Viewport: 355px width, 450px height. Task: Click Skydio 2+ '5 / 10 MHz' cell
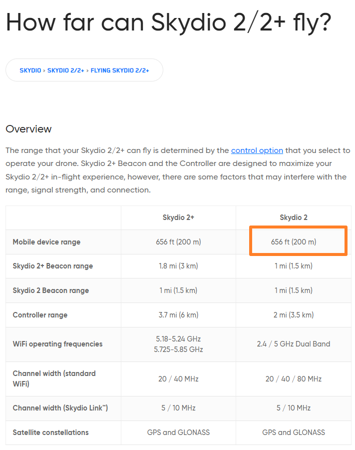(x=179, y=408)
